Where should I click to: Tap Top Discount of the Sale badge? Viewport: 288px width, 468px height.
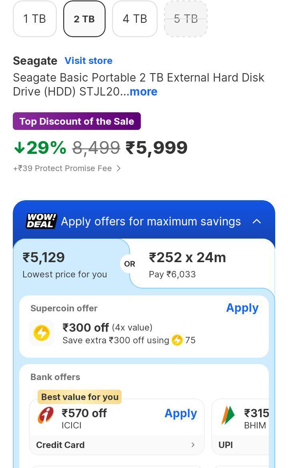click(x=77, y=121)
